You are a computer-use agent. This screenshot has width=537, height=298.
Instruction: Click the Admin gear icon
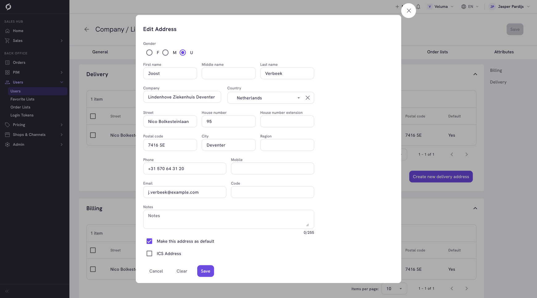pyautogui.click(x=7, y=145)
